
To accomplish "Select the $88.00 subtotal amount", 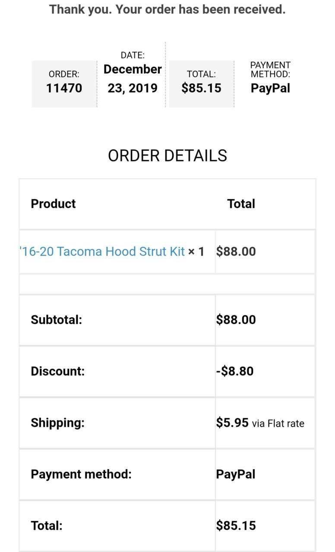I will click(236, 320).
